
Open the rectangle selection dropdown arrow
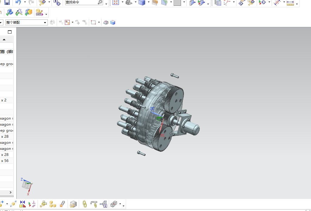(x=99, y=22)
